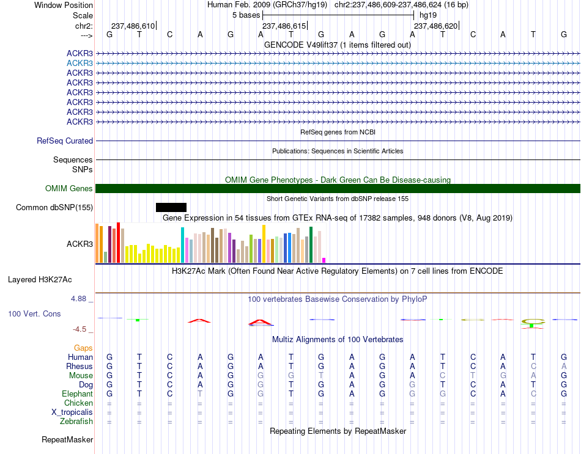Click the 4.88 PhyloP upper scale value
This screenshot has height=454, width=581.
[79, 298]
